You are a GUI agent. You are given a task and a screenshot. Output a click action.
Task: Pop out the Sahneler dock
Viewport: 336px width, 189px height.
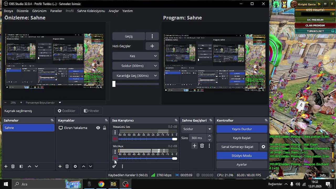pos(52,120)
